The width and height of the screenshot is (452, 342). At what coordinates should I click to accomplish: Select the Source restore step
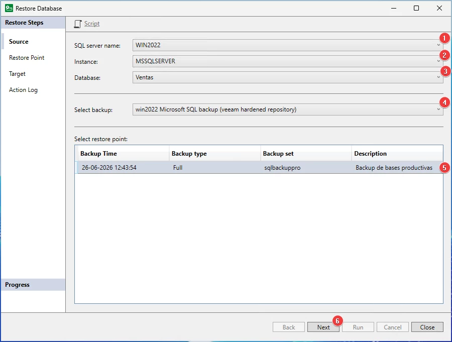pyautogui.click(x=19, y=42)
